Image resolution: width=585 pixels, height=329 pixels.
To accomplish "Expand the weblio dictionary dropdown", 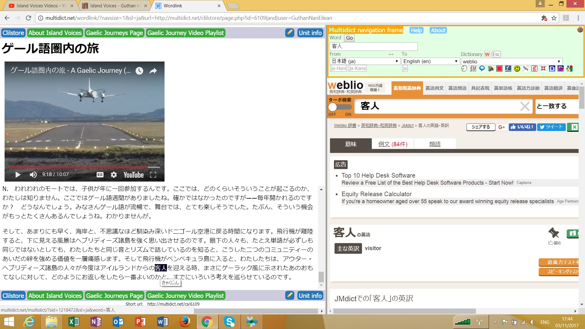I will coord(511,61).
